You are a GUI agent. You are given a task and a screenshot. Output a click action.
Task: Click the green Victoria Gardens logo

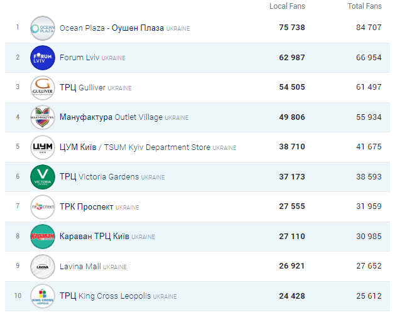(43, 177)
